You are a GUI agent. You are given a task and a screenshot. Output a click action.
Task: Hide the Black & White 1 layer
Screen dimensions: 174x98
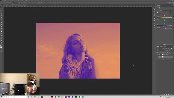tap(157, 57)
